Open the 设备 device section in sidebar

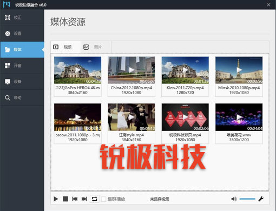pos(22,82)
